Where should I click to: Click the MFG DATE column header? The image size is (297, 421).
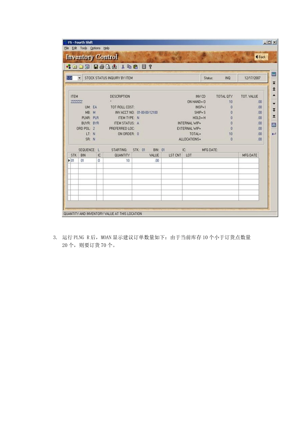[x=249, y=155]
